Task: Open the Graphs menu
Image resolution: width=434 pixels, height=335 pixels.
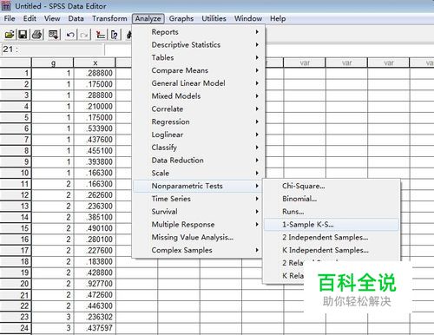Action: tap(181, 18)
